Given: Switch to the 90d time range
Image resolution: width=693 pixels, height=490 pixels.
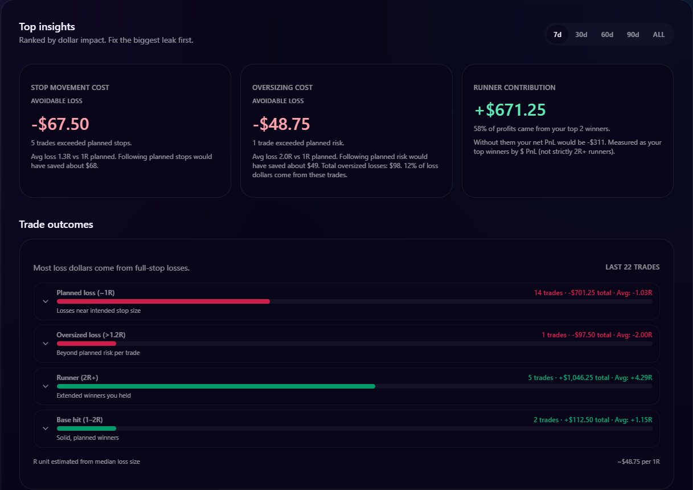Looking at the screenshot, I should (633, 34).
